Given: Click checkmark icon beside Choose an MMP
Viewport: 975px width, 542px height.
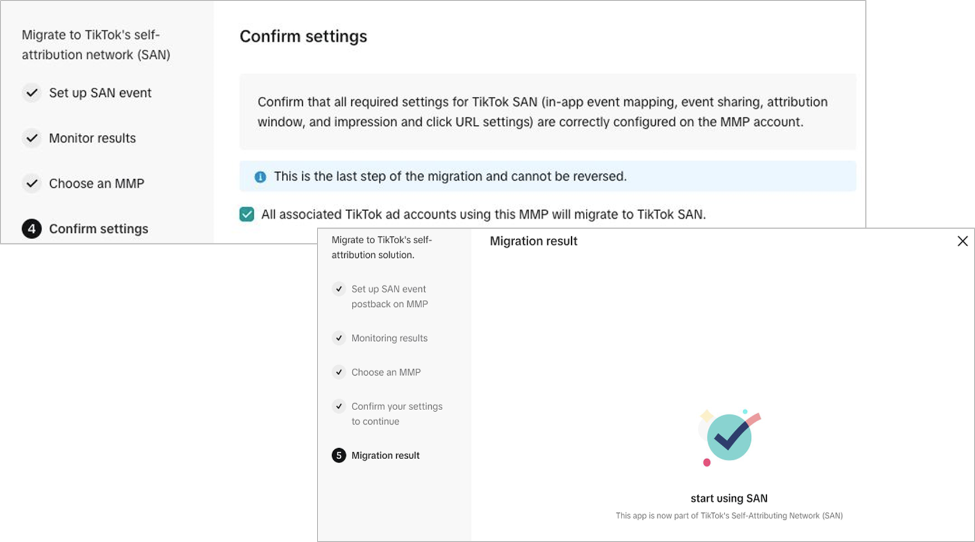Looking at the screenshot, I should (x=32, y=183).
